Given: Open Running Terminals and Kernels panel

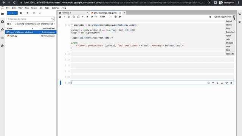Looking at the screenshot, I should (2, 22).
